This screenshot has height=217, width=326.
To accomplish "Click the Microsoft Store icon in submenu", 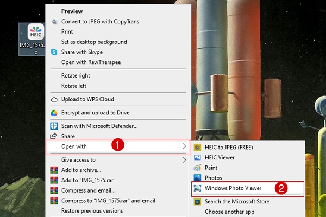I will pos(198,202).
